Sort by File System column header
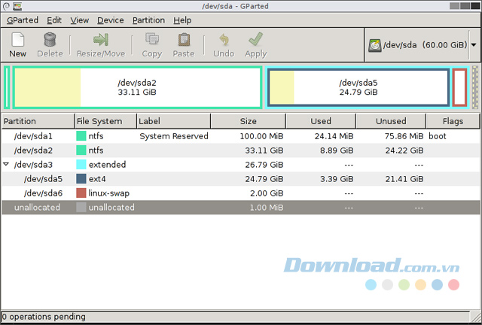The width and height of the screenshot is (482, 325). [105, 121]
